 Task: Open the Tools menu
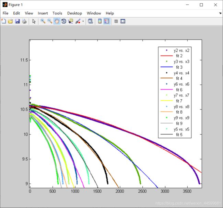57,13
